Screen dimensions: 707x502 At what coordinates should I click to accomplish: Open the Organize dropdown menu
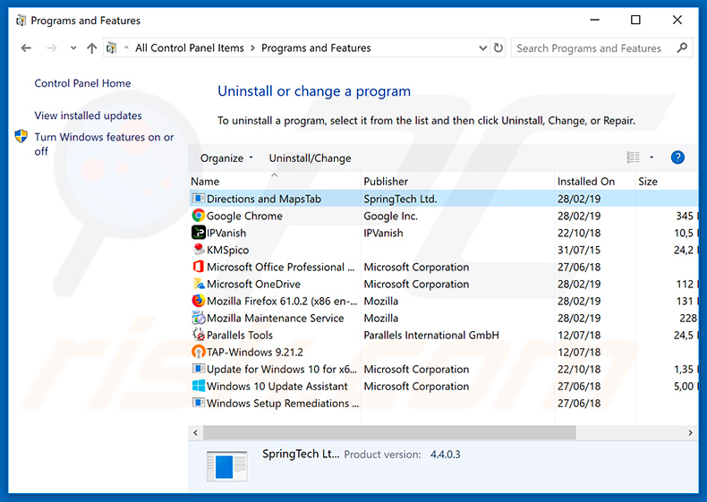coord(226,158)
